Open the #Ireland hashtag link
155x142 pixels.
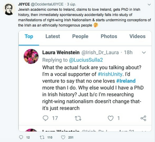pyautogui.click(x=126, y=81)
